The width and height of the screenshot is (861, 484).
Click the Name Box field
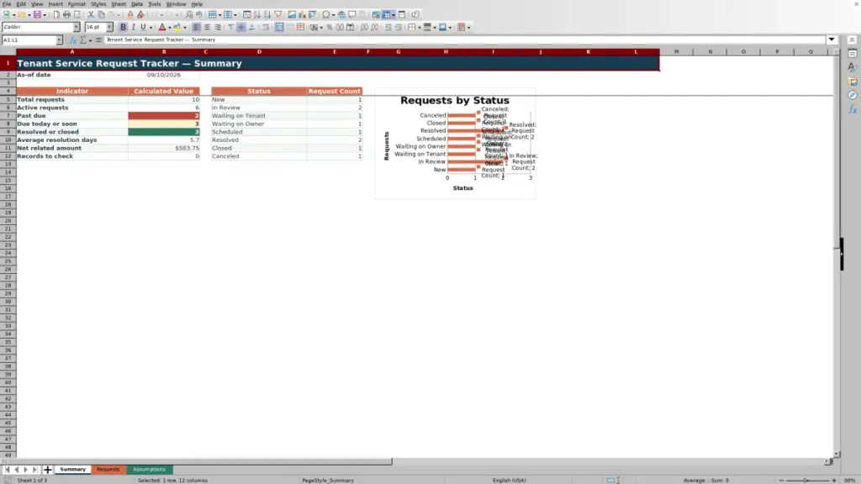29,40
